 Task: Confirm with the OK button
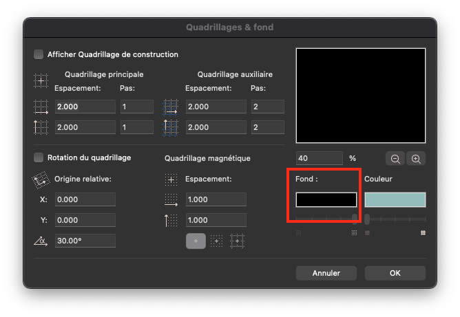click(x=395, y=273)
